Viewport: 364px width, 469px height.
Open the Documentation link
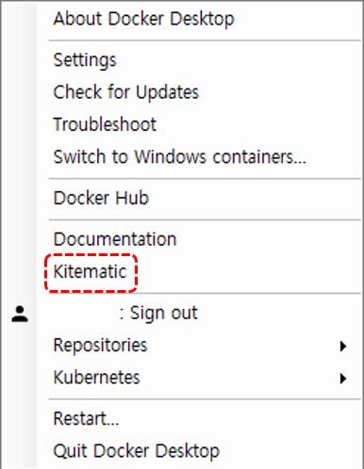tap(115, 239)
